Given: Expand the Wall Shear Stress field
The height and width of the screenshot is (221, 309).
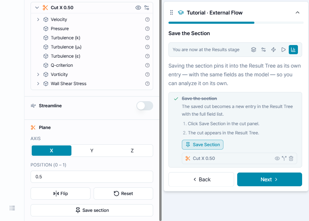Looking at the screenshot, I should click(38, 84).
